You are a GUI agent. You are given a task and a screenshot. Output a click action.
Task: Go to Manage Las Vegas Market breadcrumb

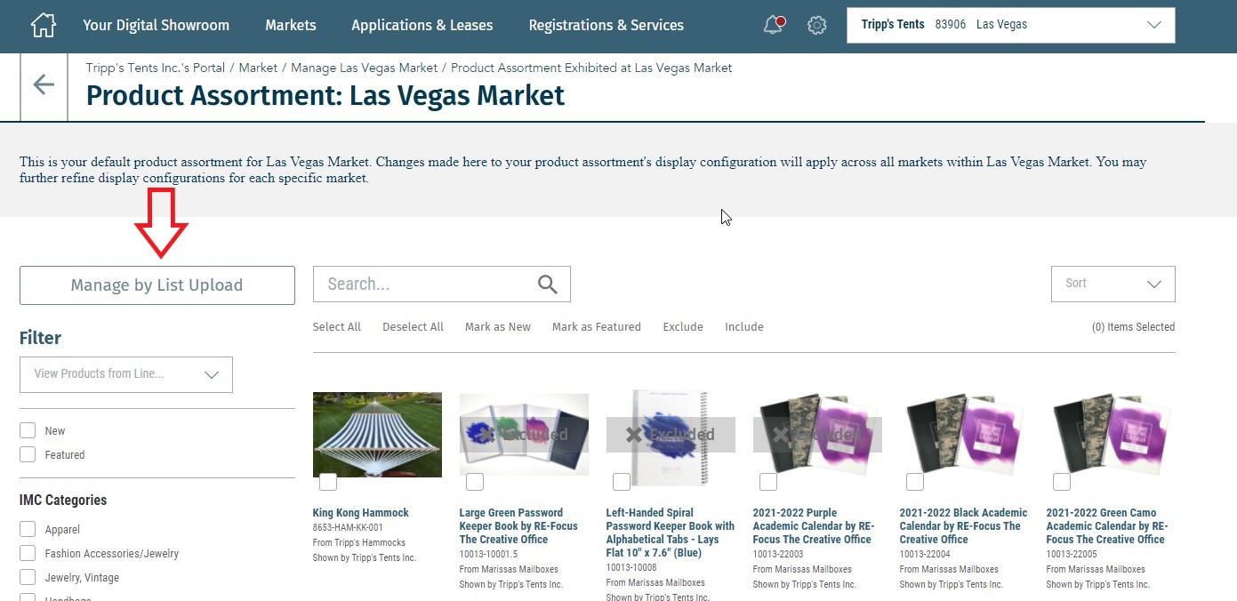click(x=364, y=68)
